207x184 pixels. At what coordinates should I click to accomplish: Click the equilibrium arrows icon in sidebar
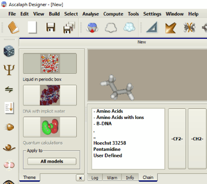(9, 89)
